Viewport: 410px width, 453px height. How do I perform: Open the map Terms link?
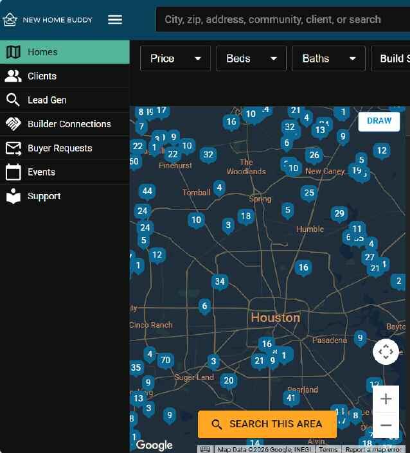328,450
